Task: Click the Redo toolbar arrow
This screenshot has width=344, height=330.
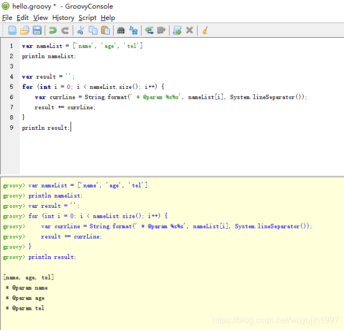Action: [x=65, y=30]
